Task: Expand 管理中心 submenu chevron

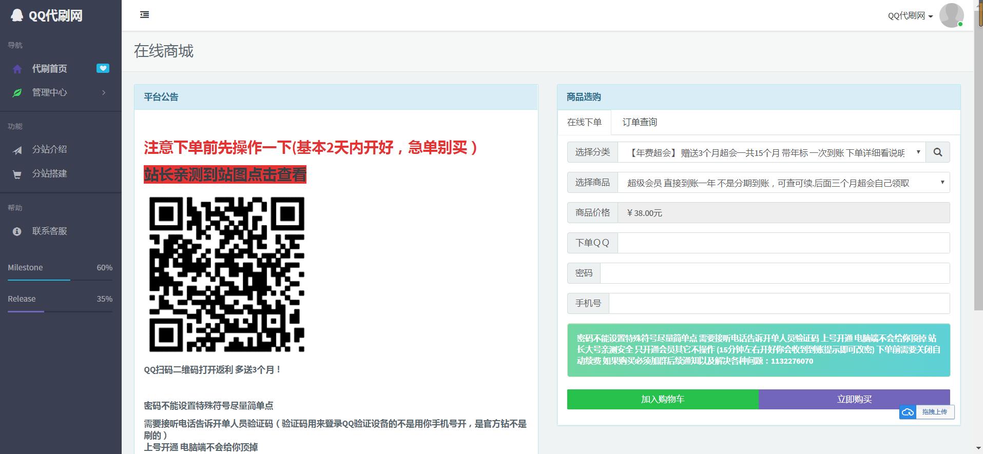Action: (104, 92)
